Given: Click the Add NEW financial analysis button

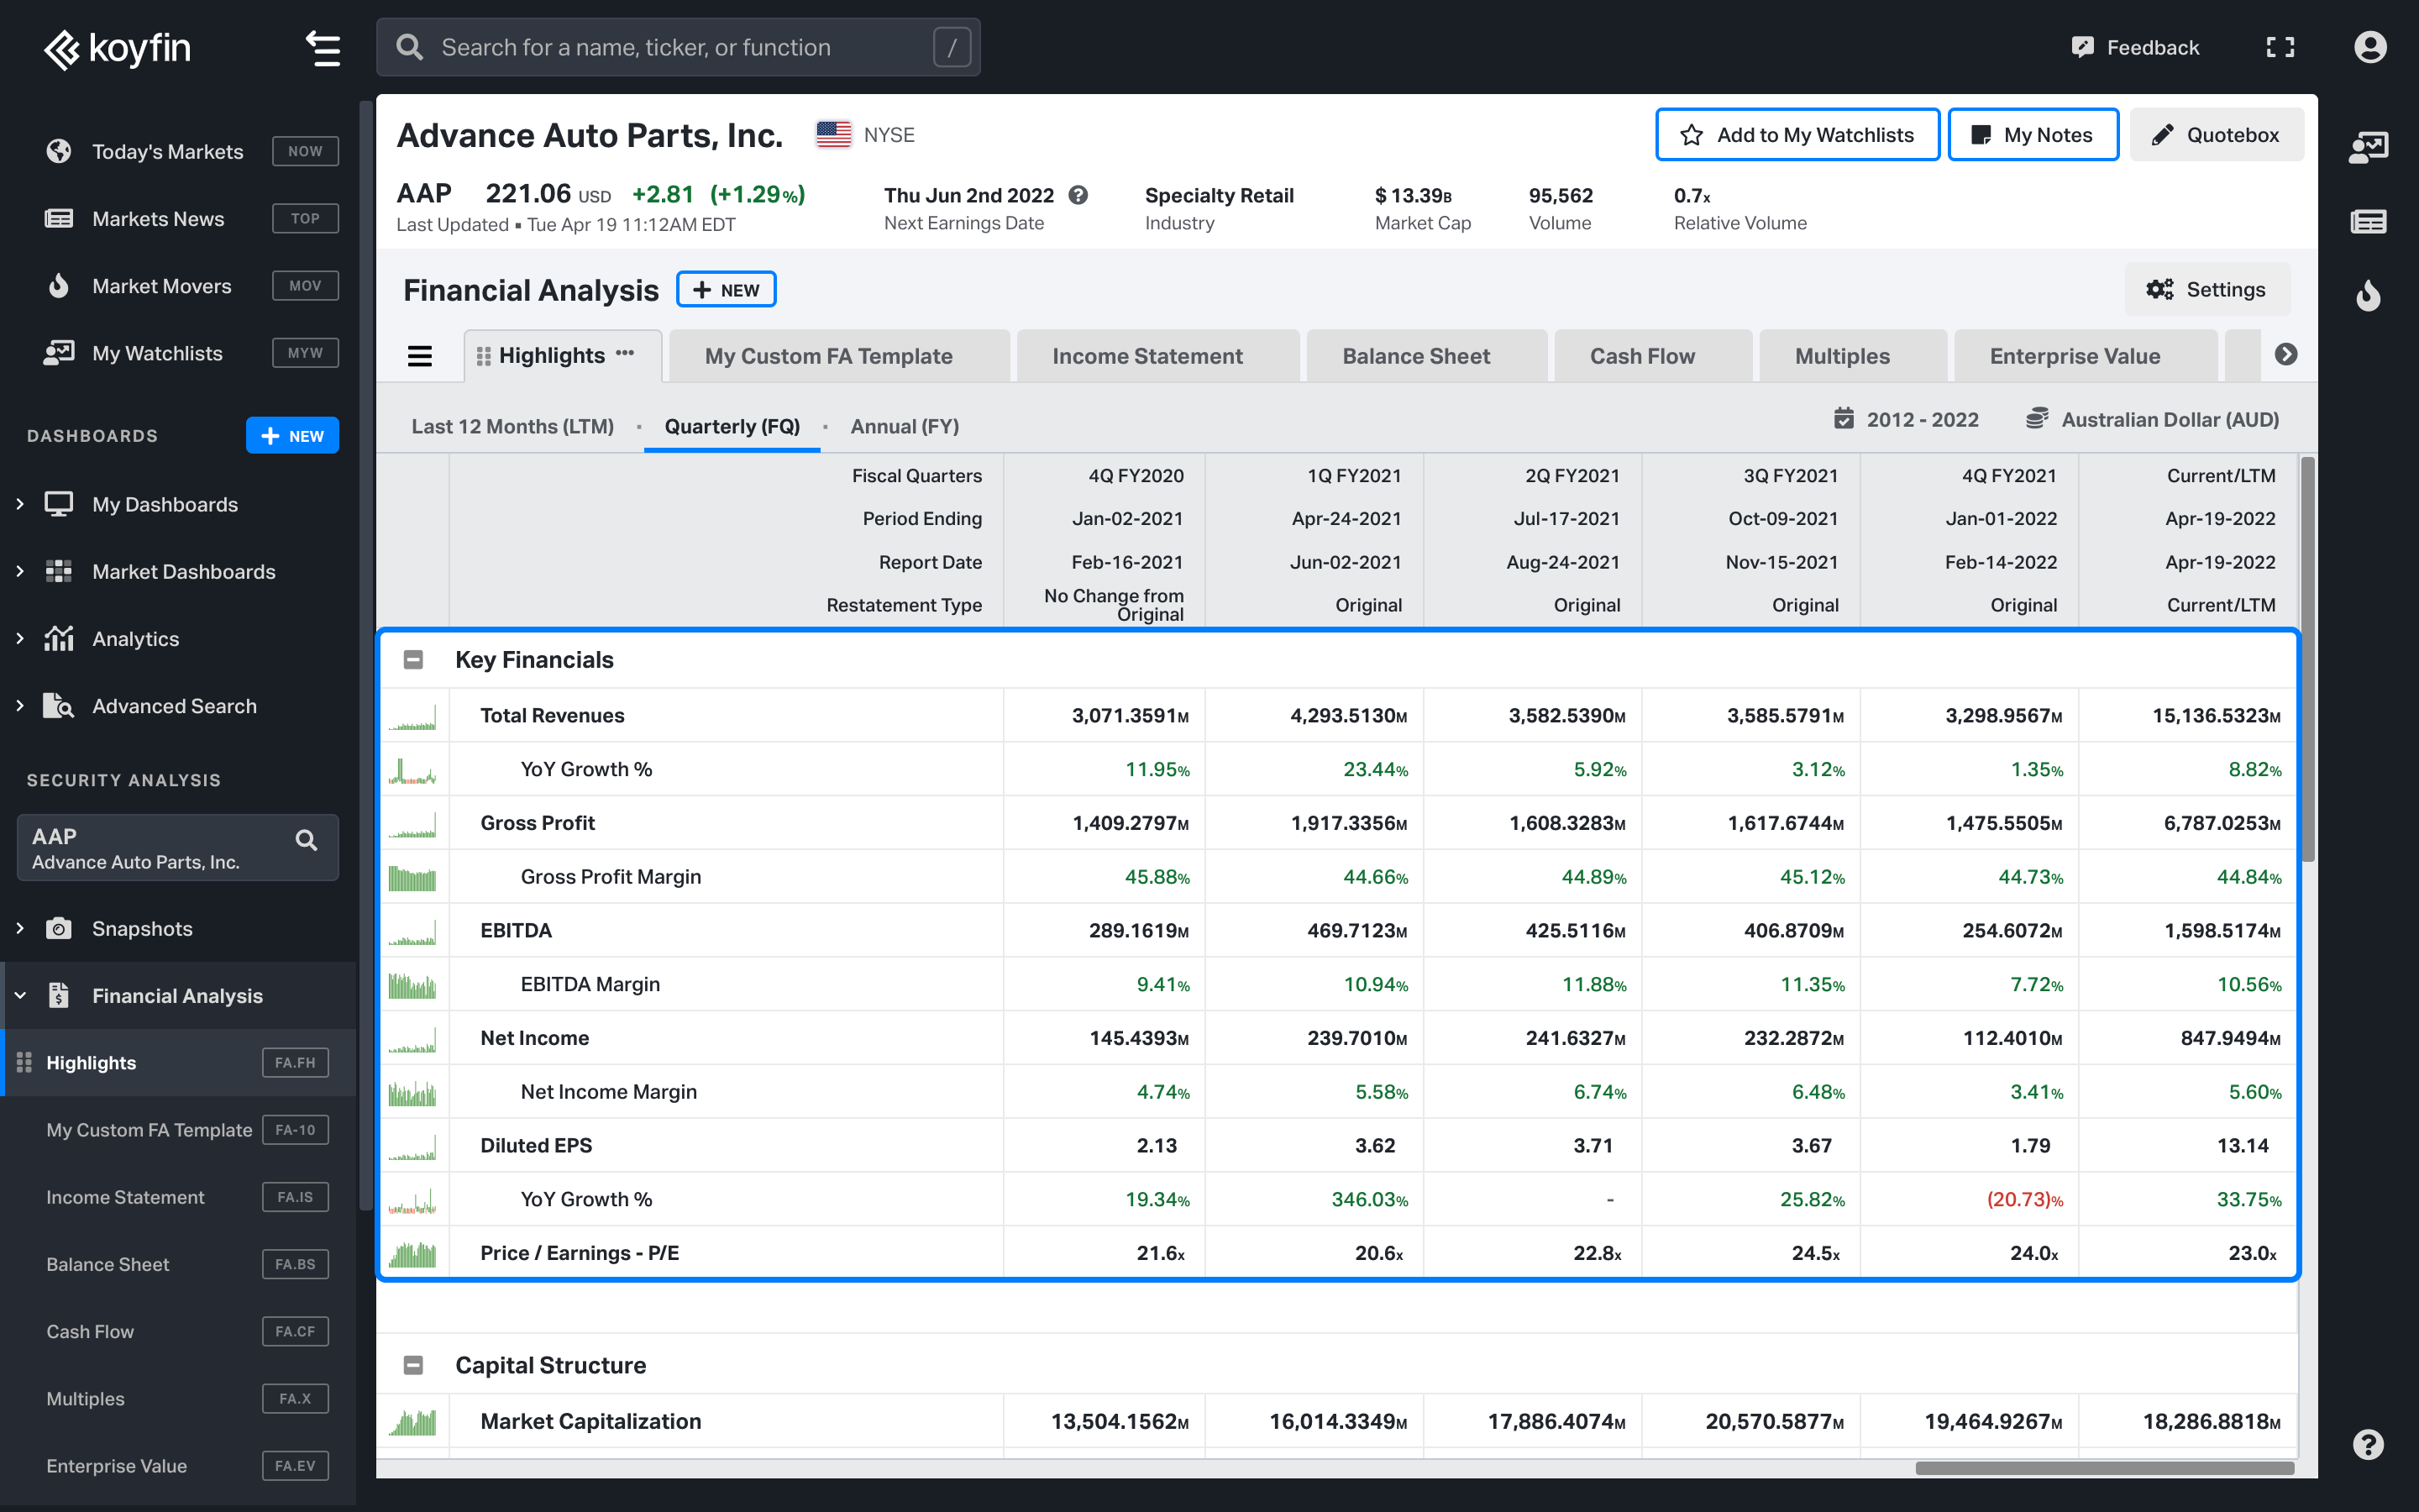Looking at the screenshot, I should (727, 289).
